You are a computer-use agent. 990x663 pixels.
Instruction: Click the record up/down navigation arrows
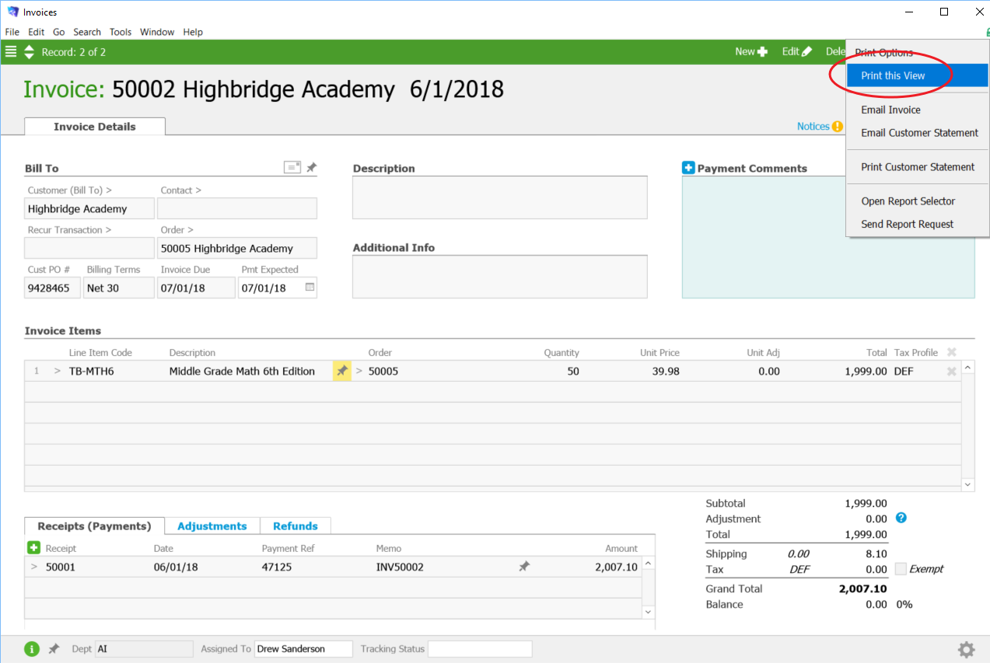(29, 52)
